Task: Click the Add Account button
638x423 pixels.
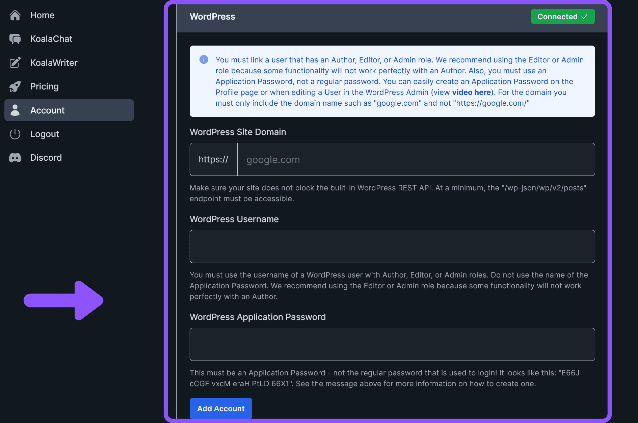Action: tap(221, 408)
